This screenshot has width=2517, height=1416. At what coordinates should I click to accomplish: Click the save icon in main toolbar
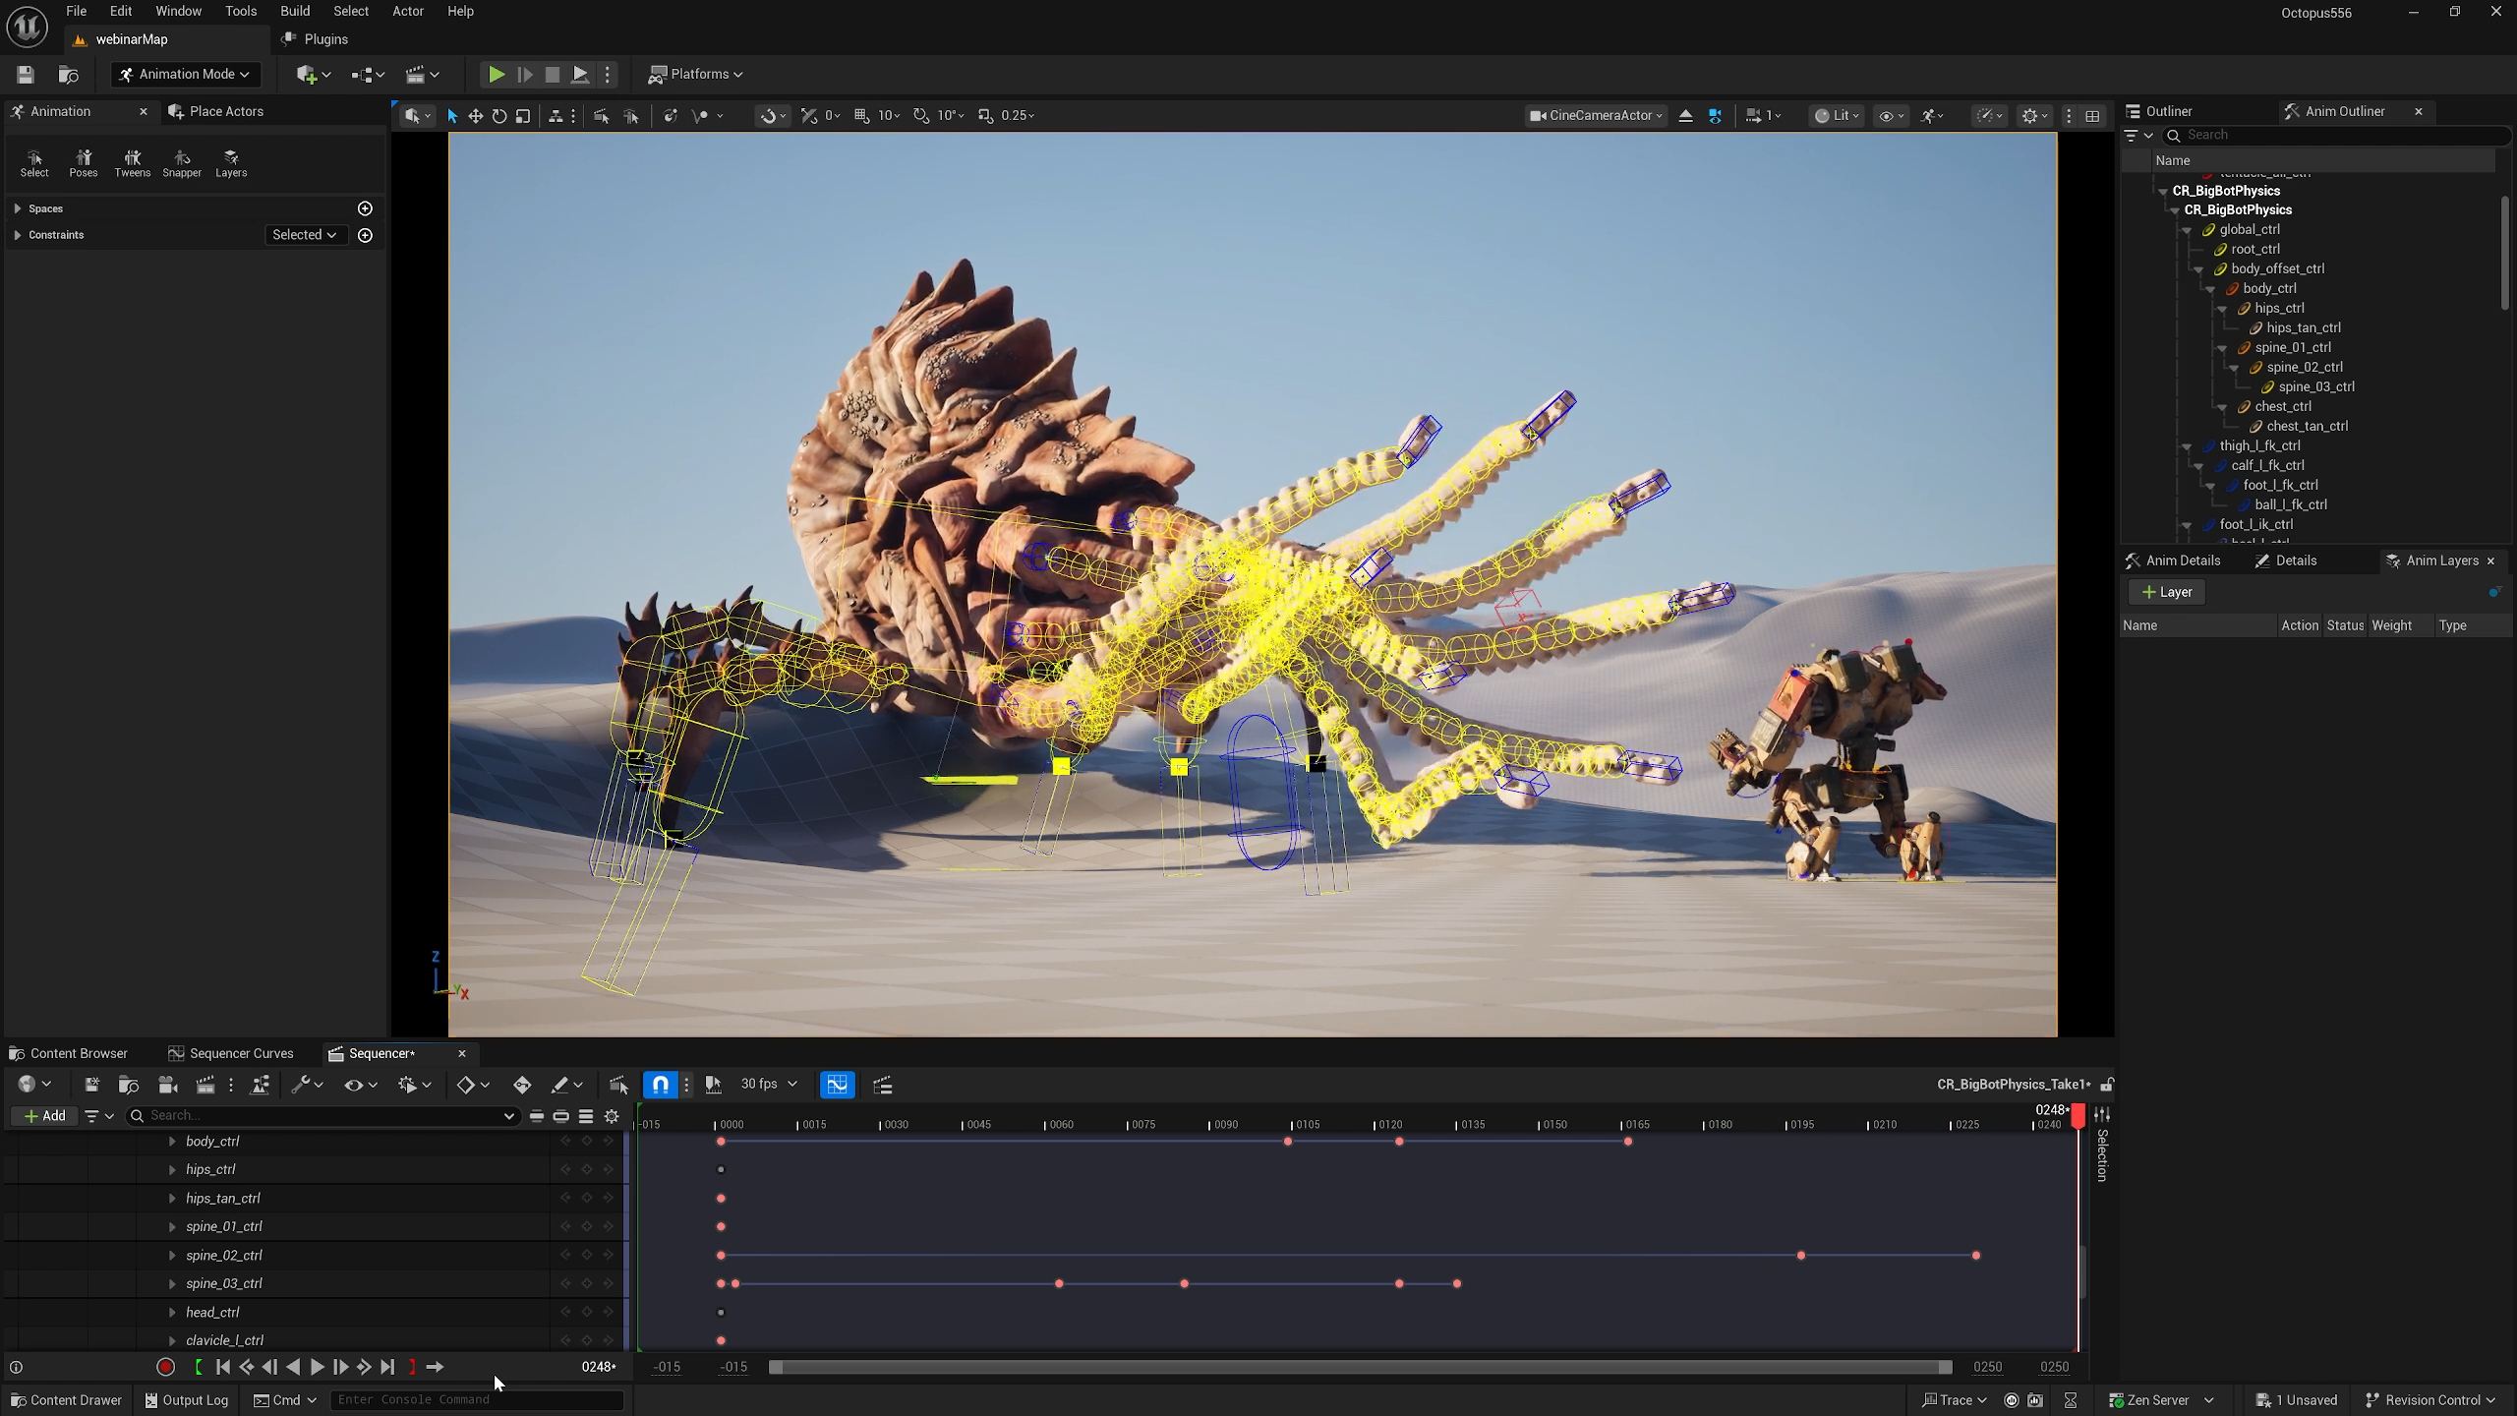click(26, 74)
